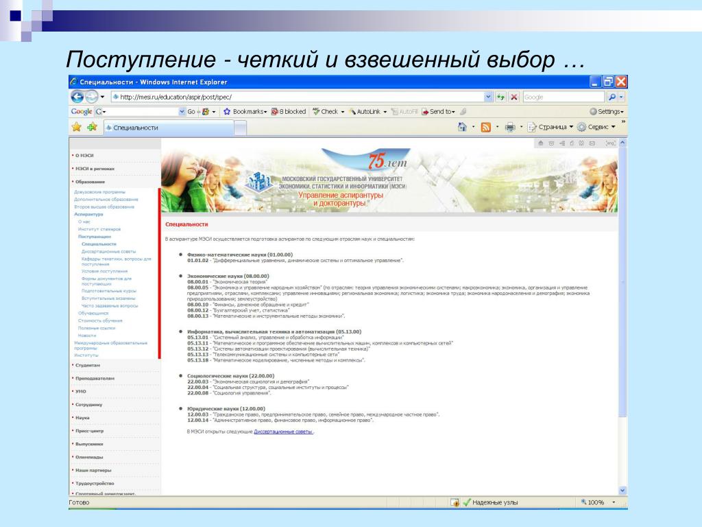
Task: Click the Google search box in IE
Action: (564, 97)
